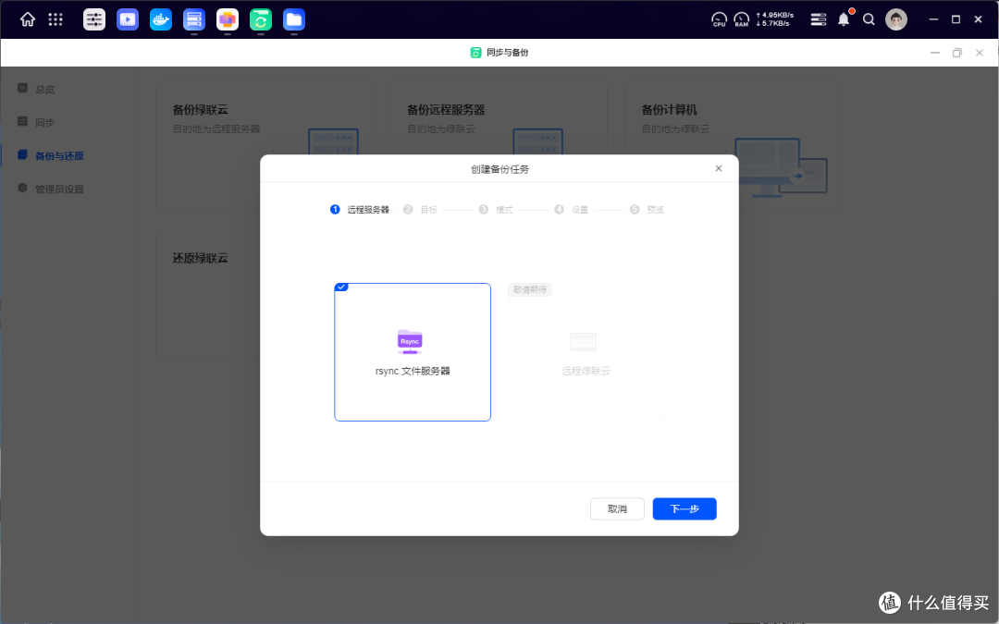Click the computer illustration on 备份计算机
999x624 pixels.
781,166
